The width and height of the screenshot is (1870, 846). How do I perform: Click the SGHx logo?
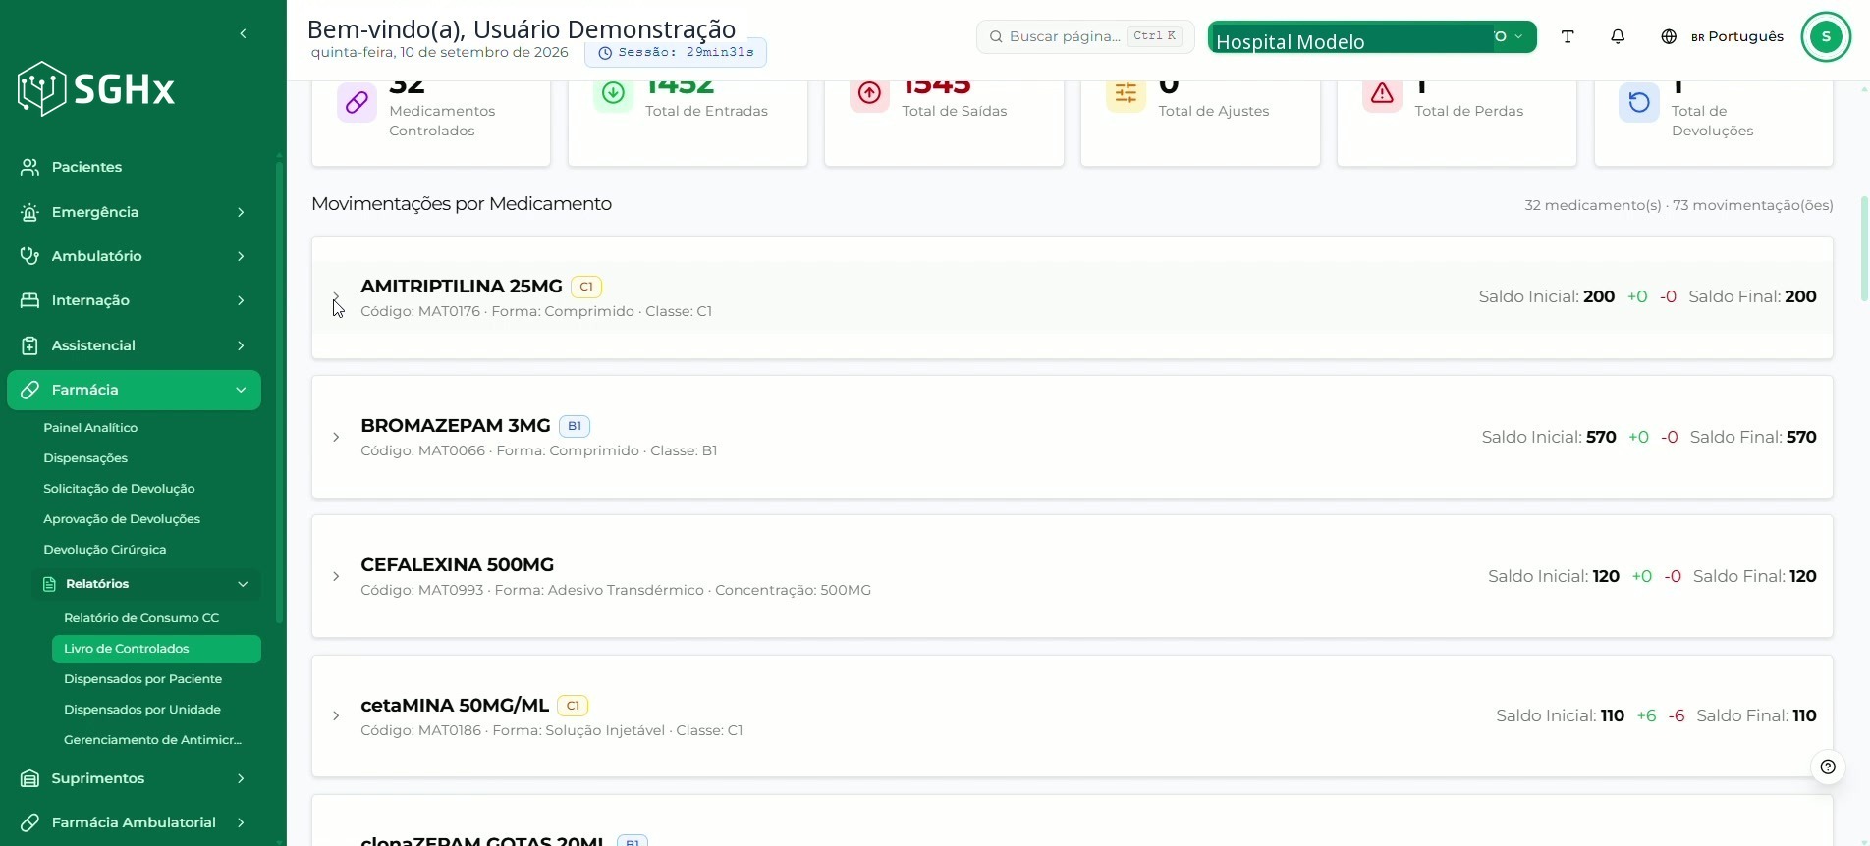(x=96, y=89)
